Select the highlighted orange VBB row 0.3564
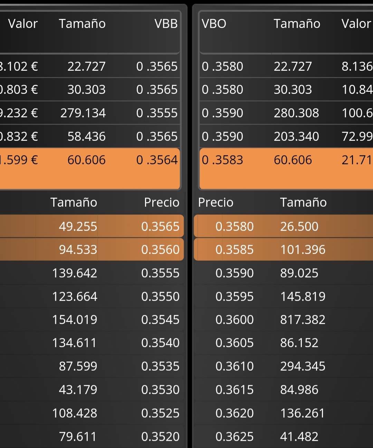 (90, 169)
